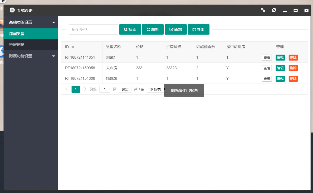The image size is (313, 193).
Task: Click the 刷新 refresh button
Action: click(153, 29)
